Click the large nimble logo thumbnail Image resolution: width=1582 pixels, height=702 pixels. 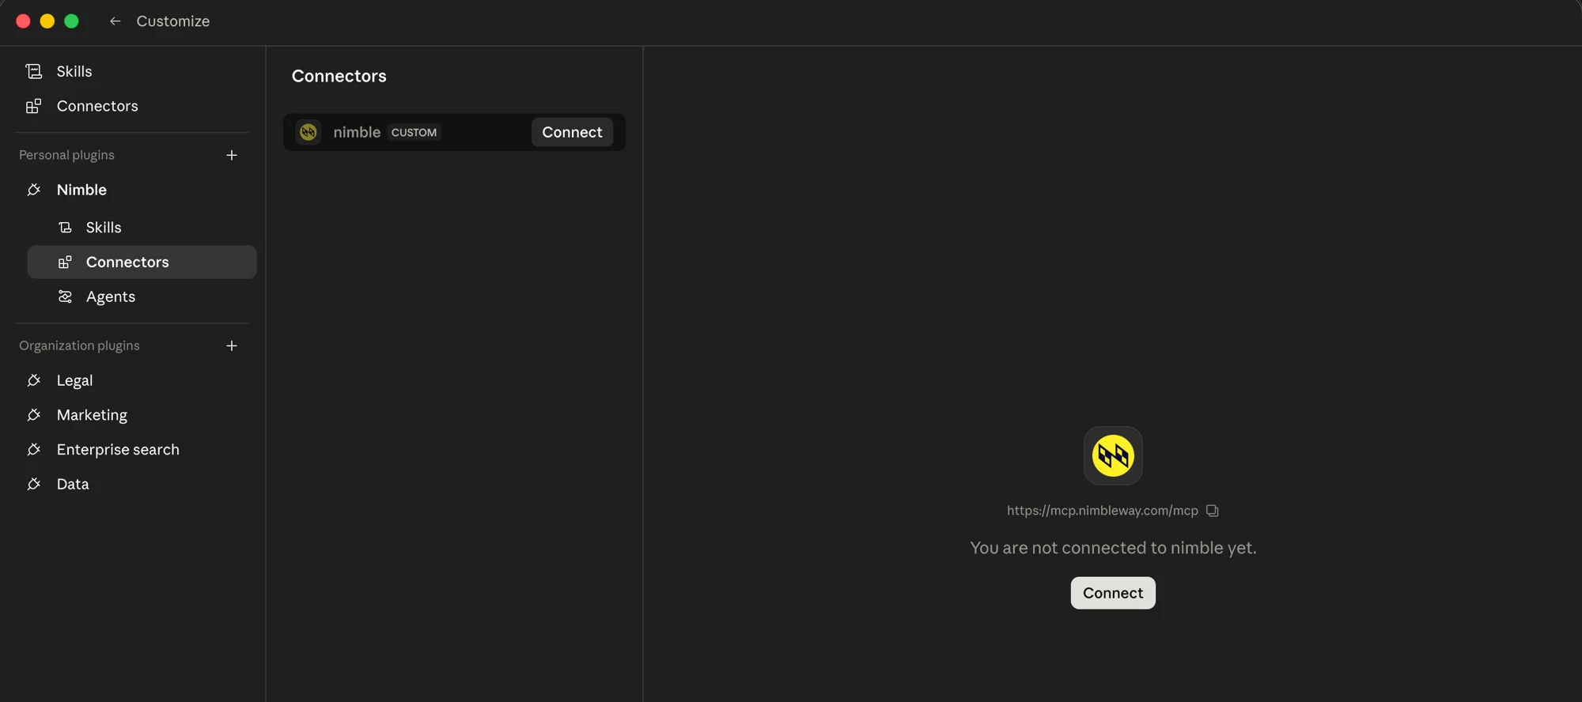[1113, 455]
